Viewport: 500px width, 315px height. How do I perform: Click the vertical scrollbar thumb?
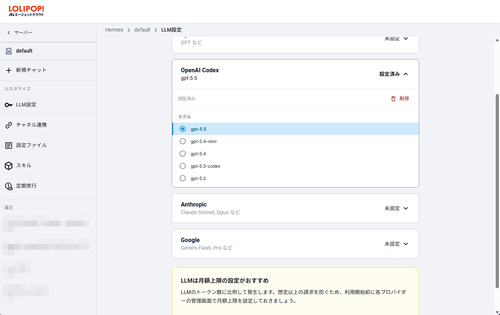point(497,191)
